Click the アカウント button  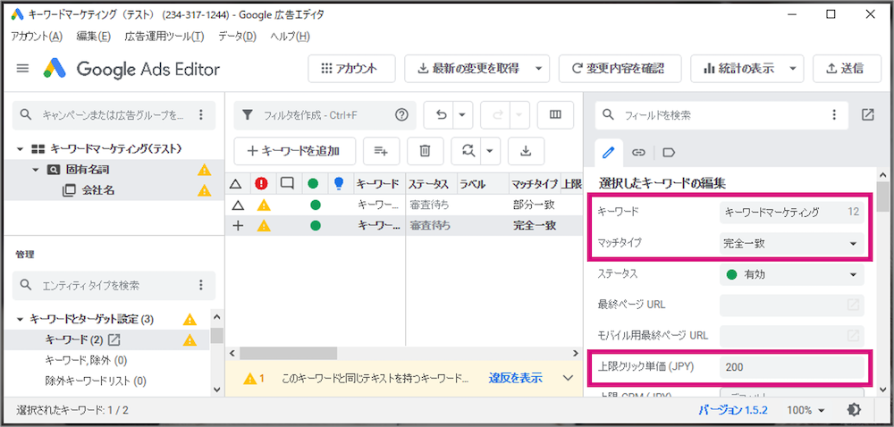tap(351, 69)
